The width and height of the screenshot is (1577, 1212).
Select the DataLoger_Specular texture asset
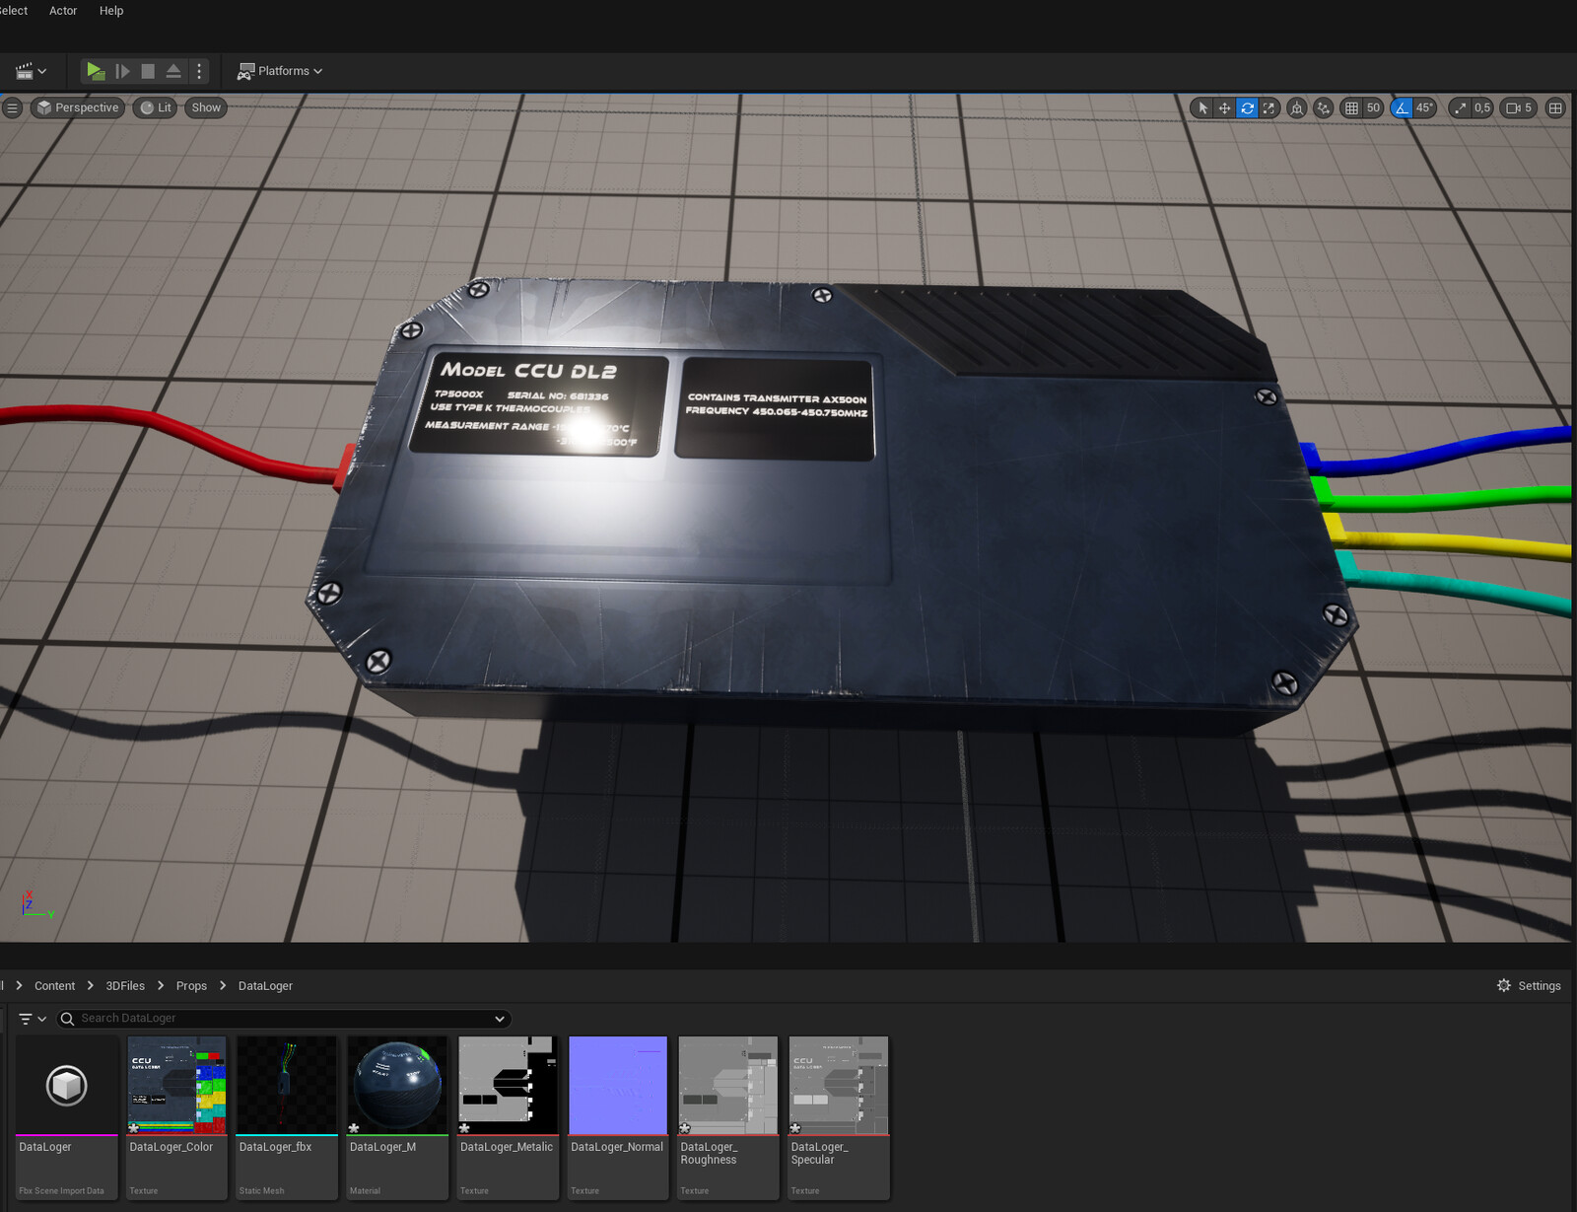pyautogui.click(x=839, y=1117)
